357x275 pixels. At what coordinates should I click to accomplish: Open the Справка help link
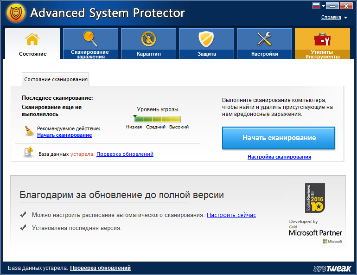pyautogui.click(x=331, y=17)
